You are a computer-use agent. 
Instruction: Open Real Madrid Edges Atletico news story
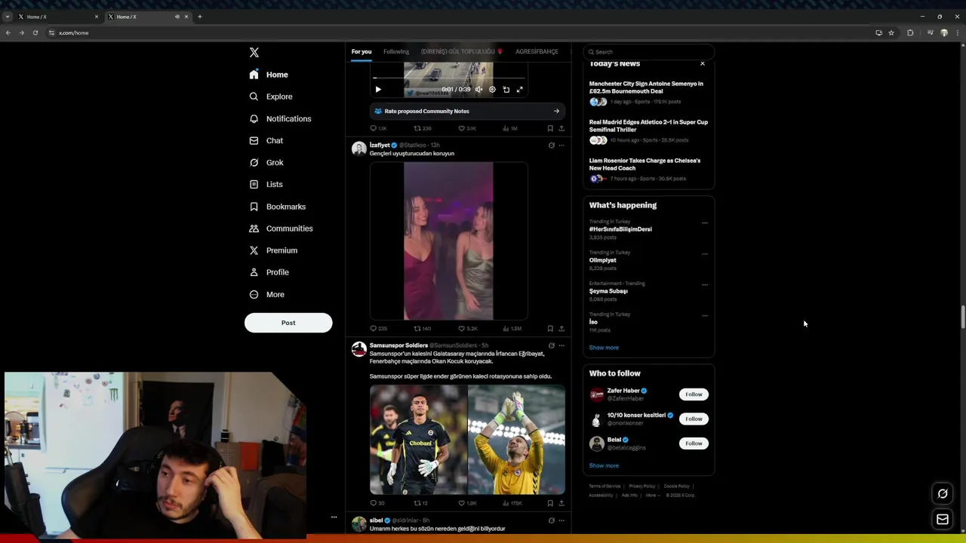click(x=648, y=132)
